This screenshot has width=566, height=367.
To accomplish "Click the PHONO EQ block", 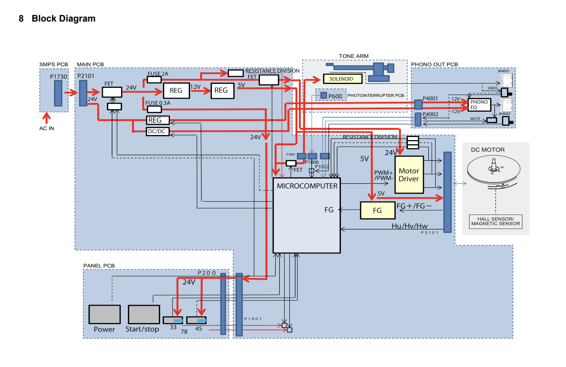I will (x=479, y=104).
